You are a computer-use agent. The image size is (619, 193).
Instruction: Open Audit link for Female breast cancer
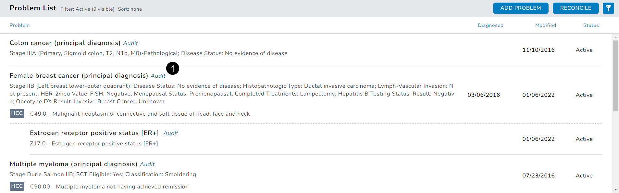pyautogui.click(x=158, y=76)
